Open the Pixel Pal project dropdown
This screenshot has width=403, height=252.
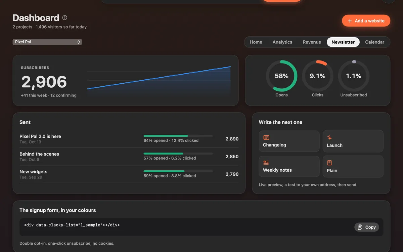[x=47, y=42]
